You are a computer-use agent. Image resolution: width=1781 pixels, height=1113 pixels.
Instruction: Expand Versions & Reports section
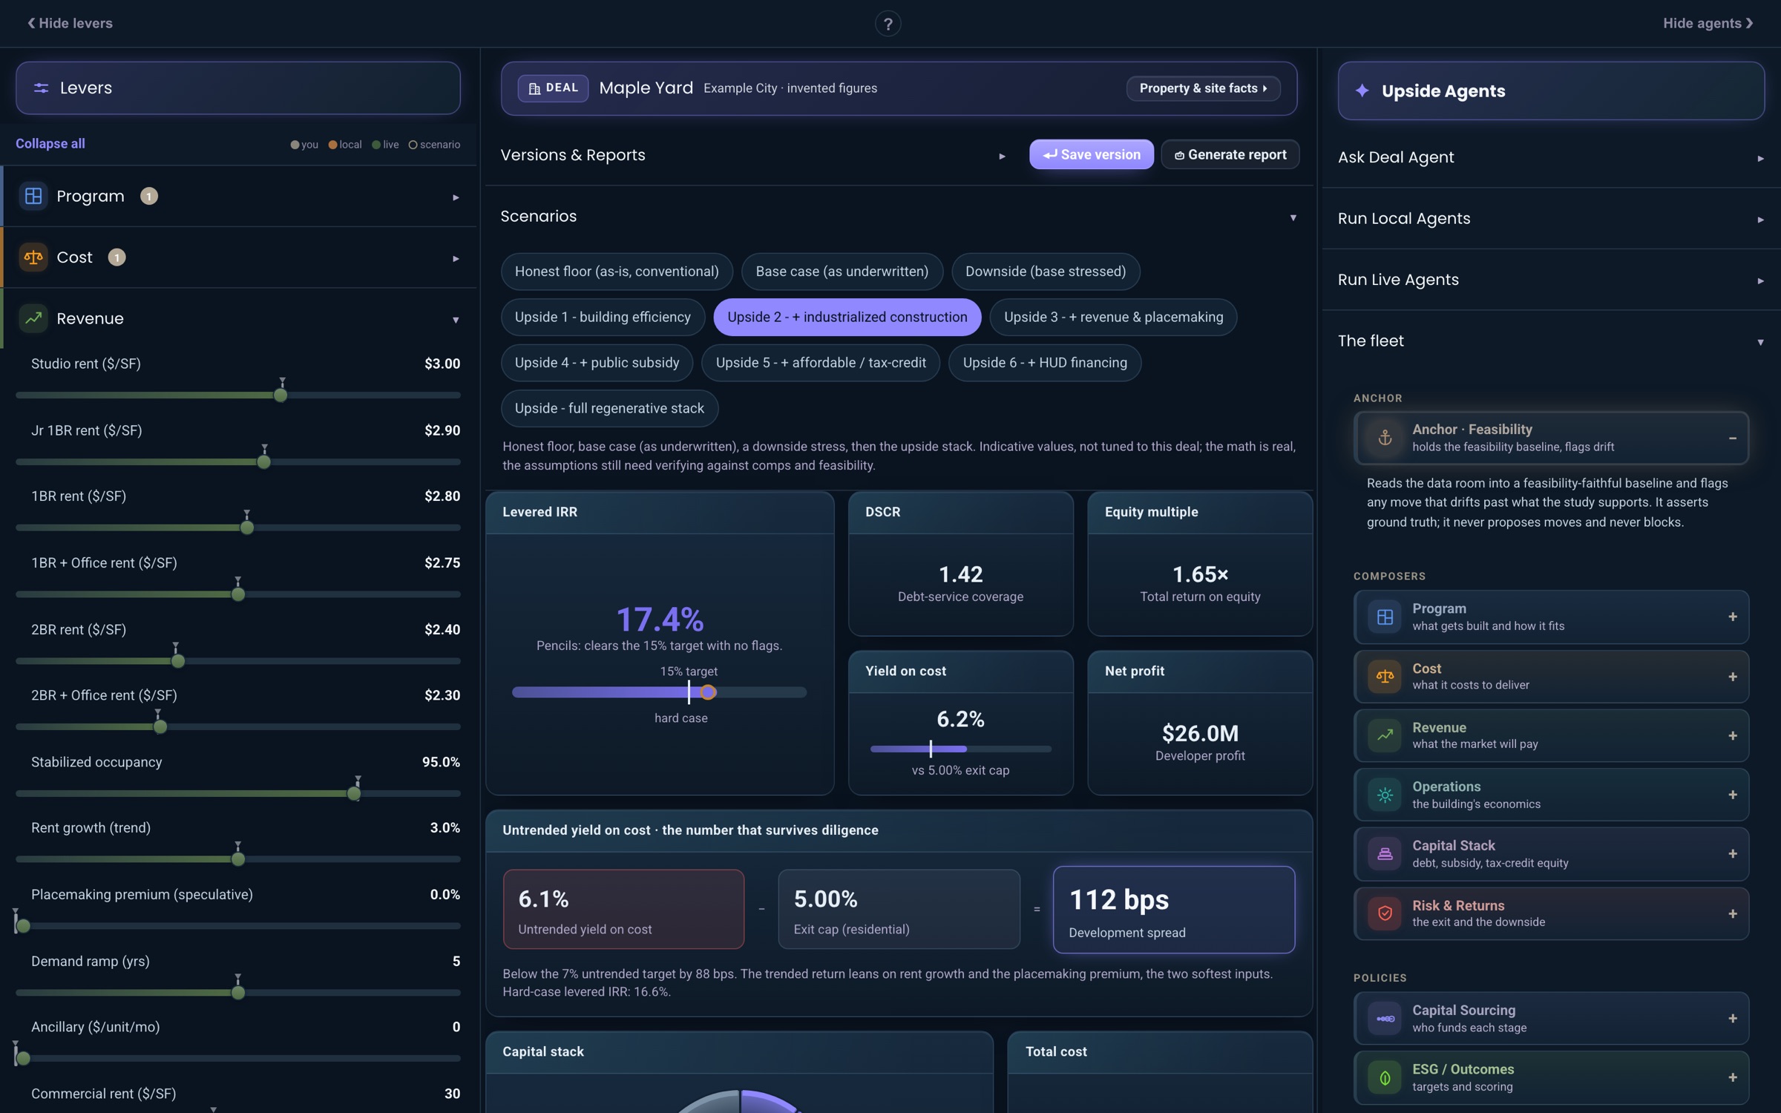1002,156
